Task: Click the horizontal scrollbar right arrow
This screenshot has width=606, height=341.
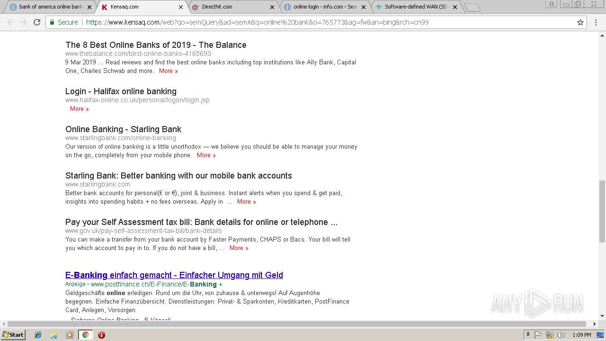Action: (x=595, y=324)
